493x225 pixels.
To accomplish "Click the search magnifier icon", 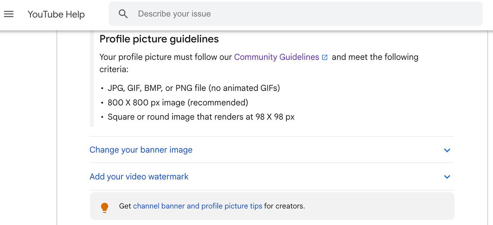I will point(123,14).
